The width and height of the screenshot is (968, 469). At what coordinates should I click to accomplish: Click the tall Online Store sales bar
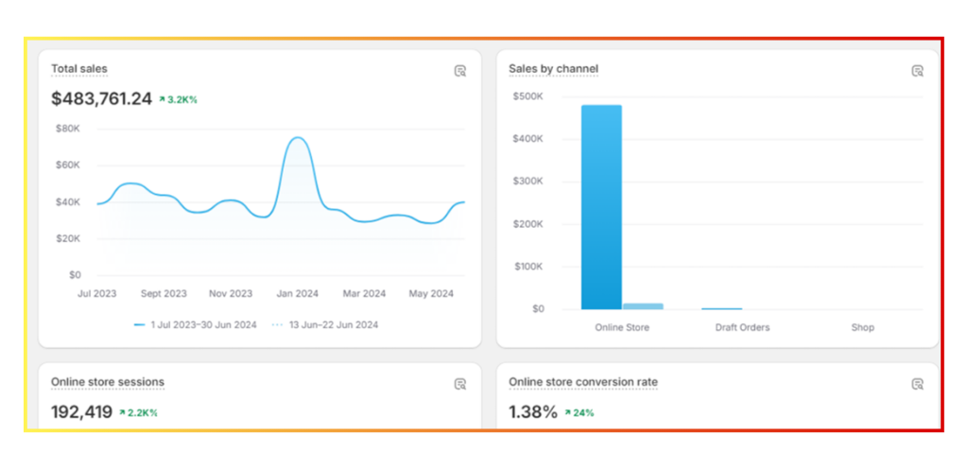601,206
